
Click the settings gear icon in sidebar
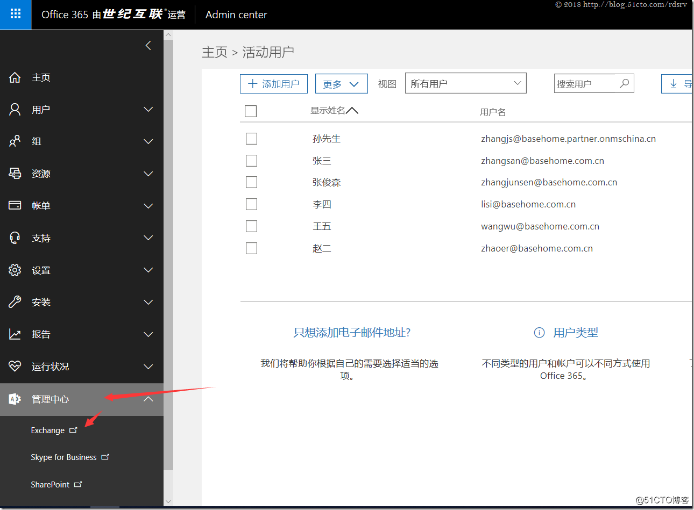pyautogui.click(x=15, y=270)
